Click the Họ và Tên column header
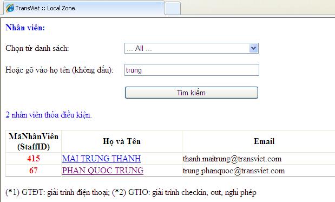 tap(122, 141)
